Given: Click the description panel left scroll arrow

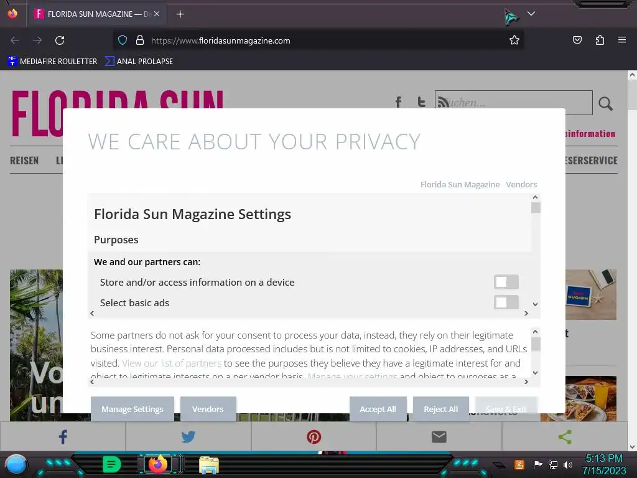Looking at the screenshot, I should click(92, 382).
